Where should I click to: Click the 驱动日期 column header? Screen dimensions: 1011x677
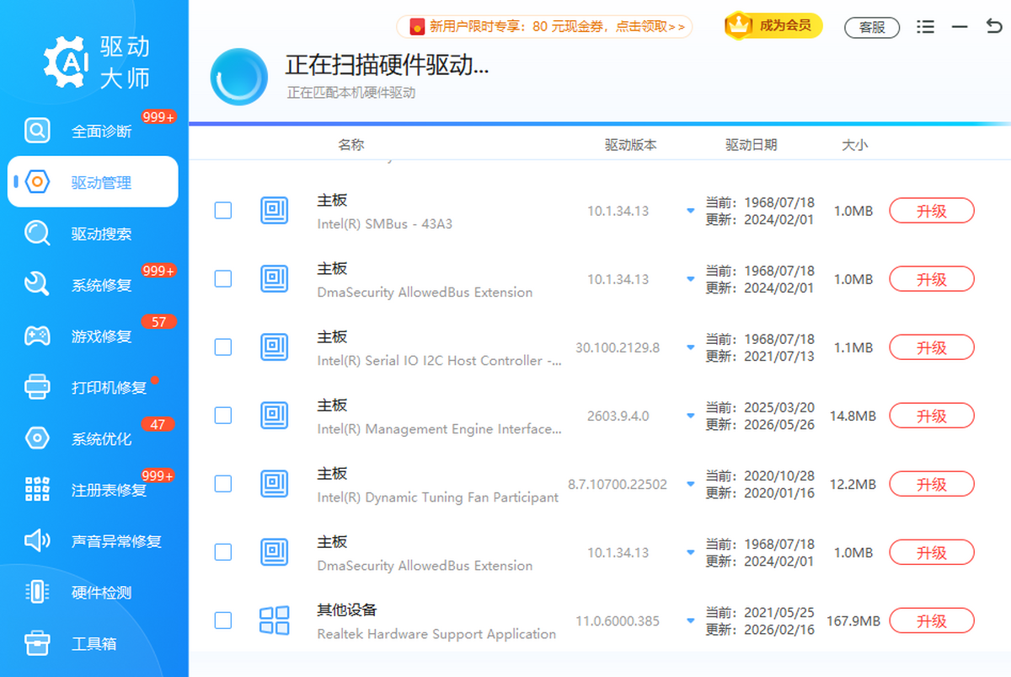coord(752,145)
